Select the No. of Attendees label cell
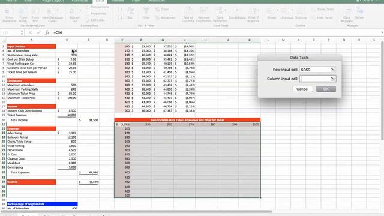This screenshot has height=216, width=384. click(31, 50)
